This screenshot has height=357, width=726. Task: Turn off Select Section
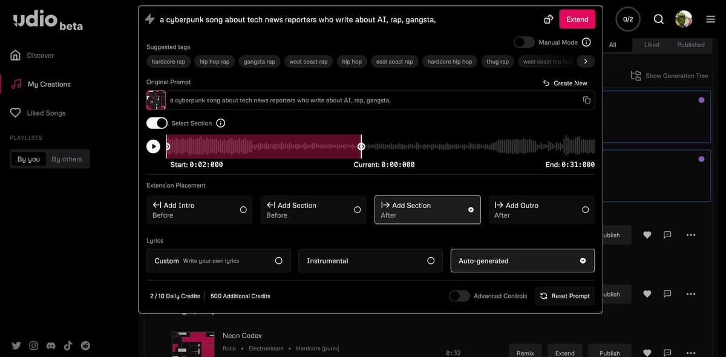point(156,123)
